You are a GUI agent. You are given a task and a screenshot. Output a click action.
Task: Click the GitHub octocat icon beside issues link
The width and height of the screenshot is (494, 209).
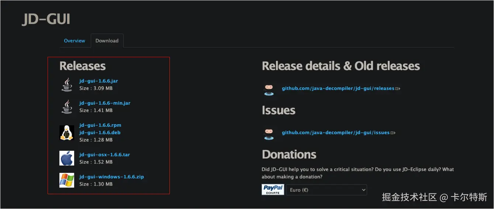pyautogui.click(x=269, y=133)
